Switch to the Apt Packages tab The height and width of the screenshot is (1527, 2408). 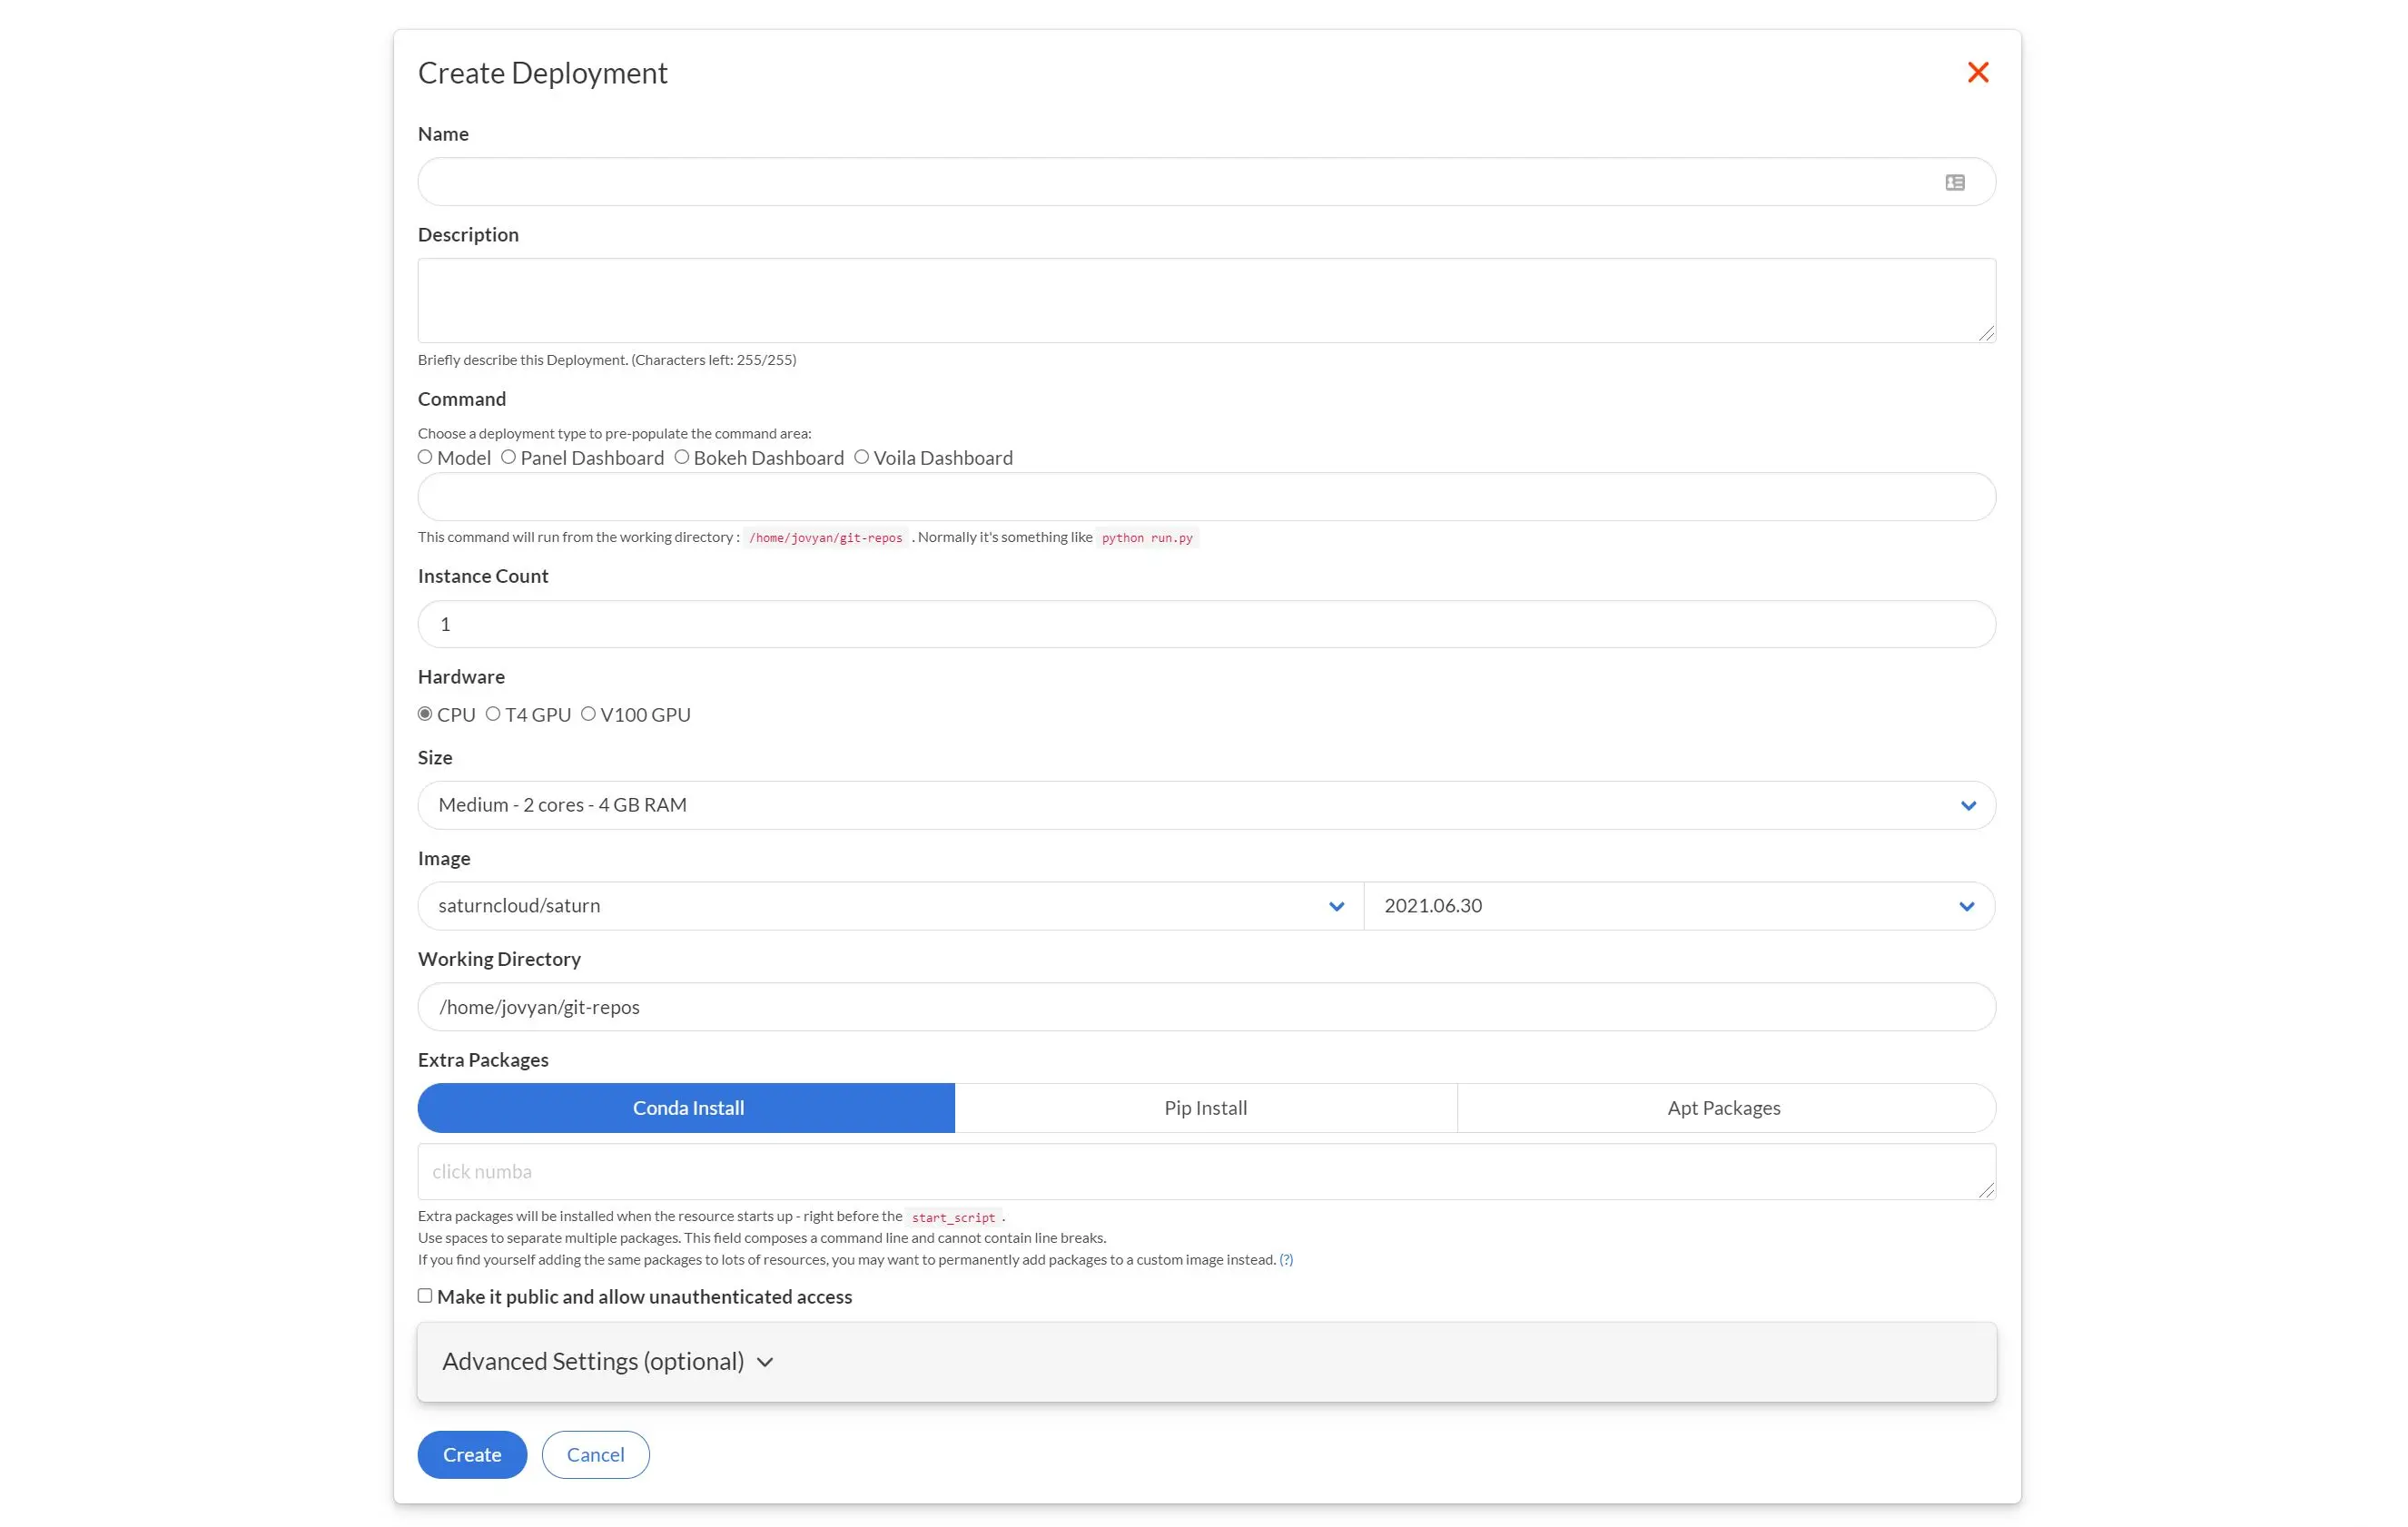[x=1724, y=1107]
